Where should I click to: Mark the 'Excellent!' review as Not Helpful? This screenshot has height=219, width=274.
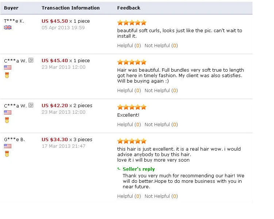[161, 125]
